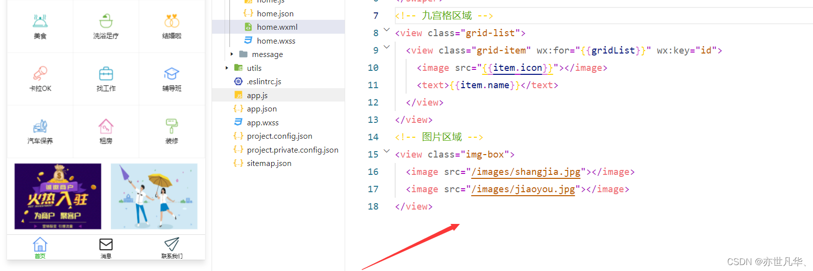The image size is (813, 271).
Task: Open app.js file
Action: coord(257,95)
